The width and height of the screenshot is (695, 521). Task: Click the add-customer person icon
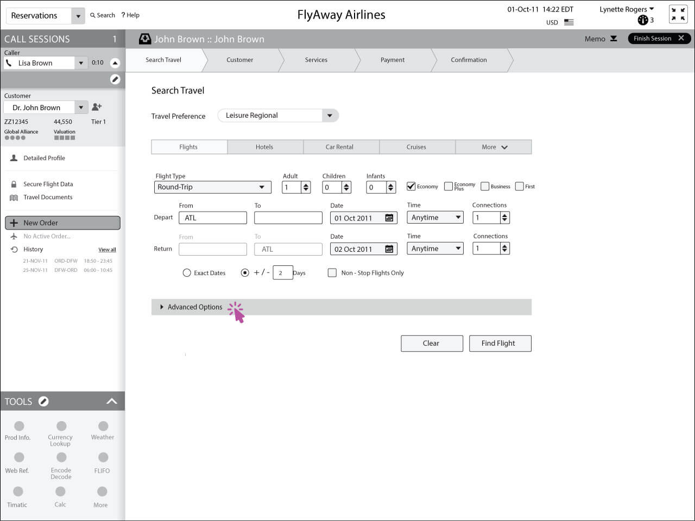pyautogui.click(x=97, y=107)
